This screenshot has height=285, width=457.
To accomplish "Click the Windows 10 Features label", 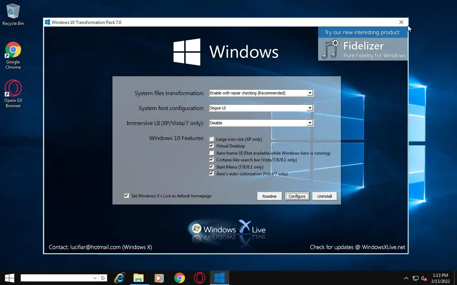I will tap(177, 138).
